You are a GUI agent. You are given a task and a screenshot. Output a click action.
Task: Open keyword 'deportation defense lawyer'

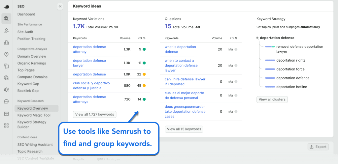89,63
